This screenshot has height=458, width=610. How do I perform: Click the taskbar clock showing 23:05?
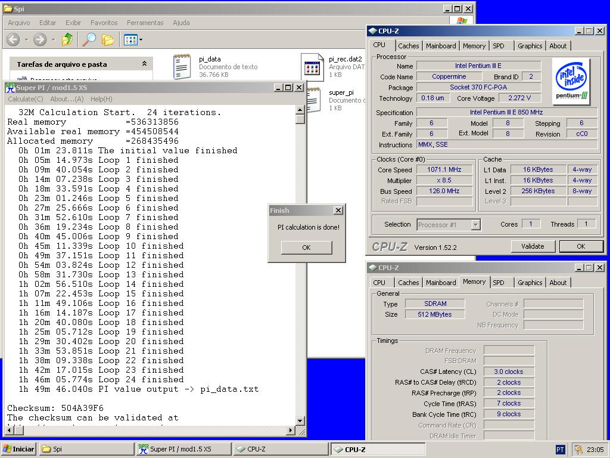click(x=595, y=450)
